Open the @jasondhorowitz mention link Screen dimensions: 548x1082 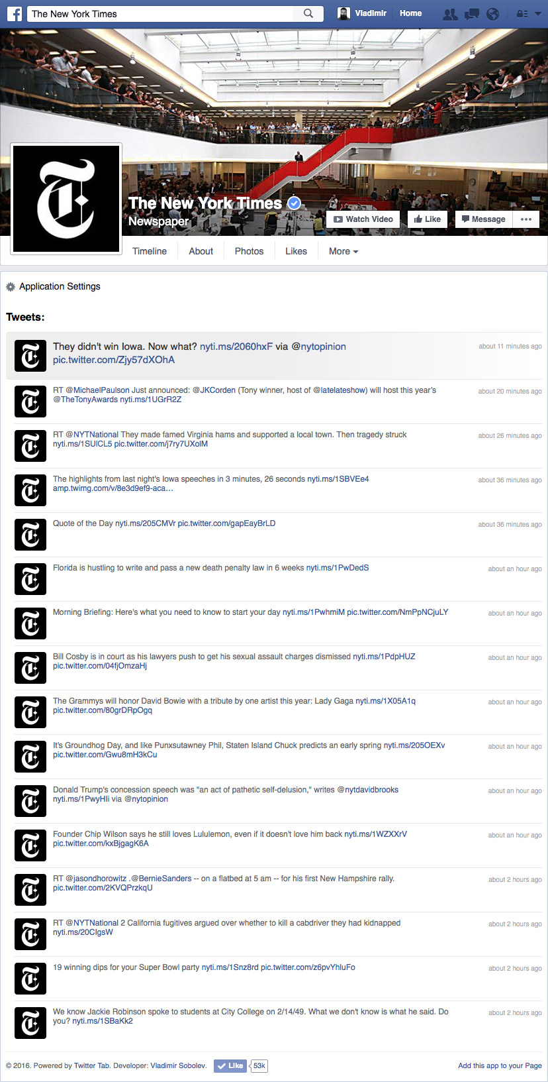(96, 879)
